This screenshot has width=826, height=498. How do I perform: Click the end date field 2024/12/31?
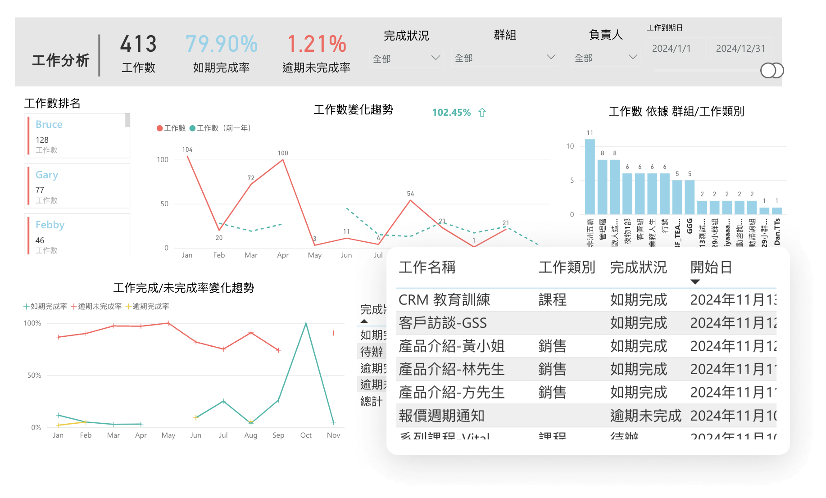pos(740,49)
